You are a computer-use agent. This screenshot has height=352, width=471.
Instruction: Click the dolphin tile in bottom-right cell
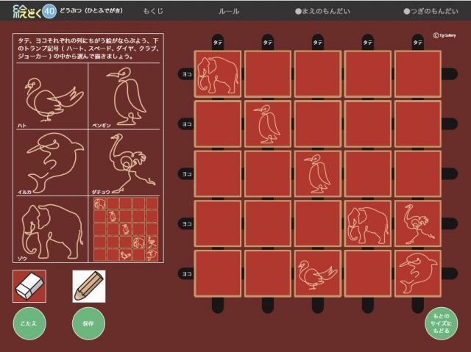(x=418, y=274)
